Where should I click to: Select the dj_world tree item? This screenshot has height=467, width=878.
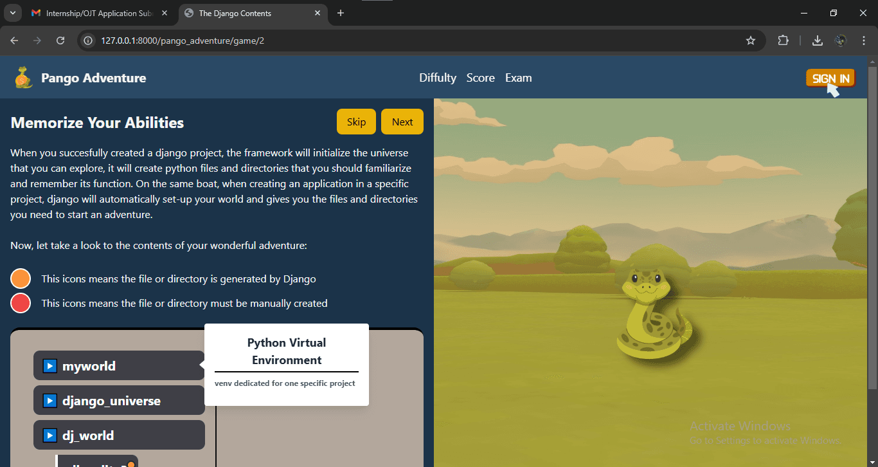pyautogui.click(x=119, y=435)
